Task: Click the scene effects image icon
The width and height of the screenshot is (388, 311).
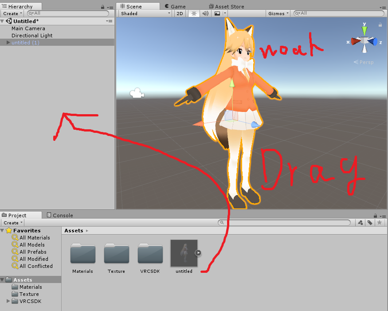Action: click(217, 13)
